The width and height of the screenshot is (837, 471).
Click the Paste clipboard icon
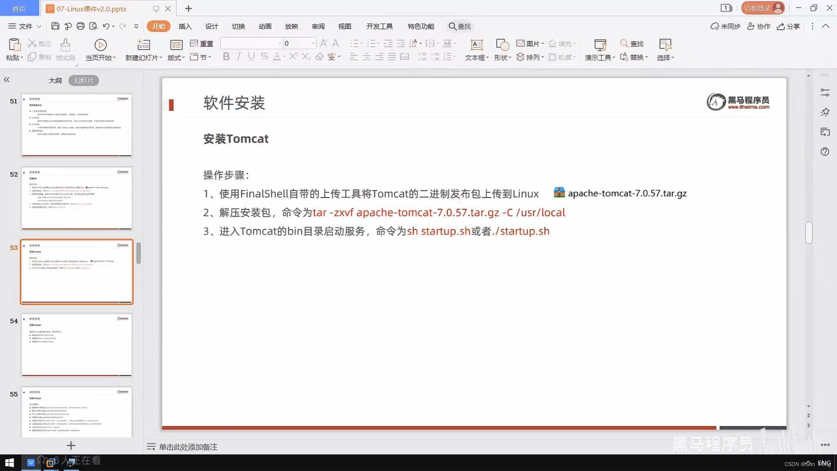coord(14,45)
